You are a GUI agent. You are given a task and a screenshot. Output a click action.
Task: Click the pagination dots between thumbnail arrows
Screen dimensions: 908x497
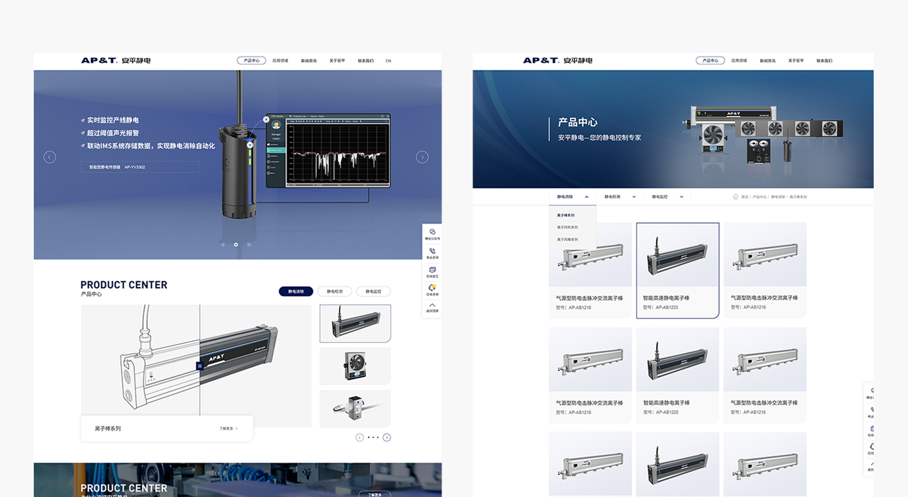[373, 437]
